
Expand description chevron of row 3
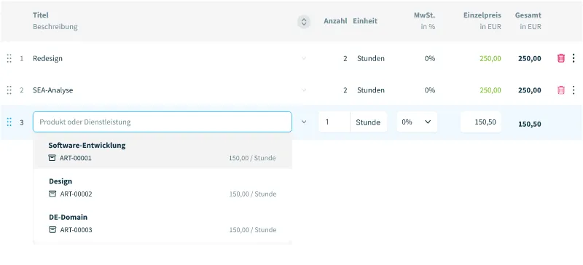[304, 122]
